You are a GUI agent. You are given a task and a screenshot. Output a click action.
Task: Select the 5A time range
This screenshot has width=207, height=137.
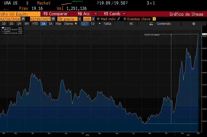point(51,24)
